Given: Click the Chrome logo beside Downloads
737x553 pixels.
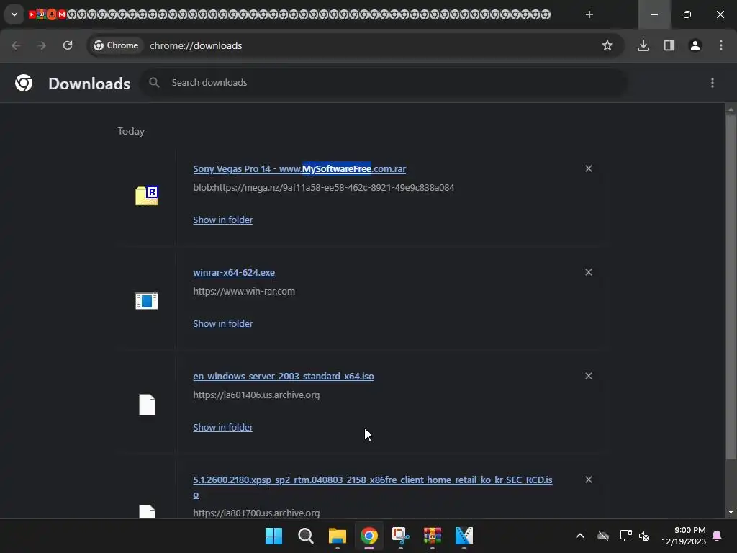Looking at the screenshot, I should click(x=24, y=83).
